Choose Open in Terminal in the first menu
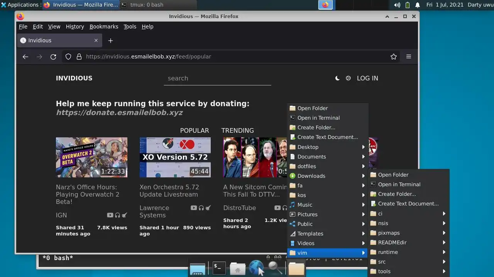 click(328, 118)
